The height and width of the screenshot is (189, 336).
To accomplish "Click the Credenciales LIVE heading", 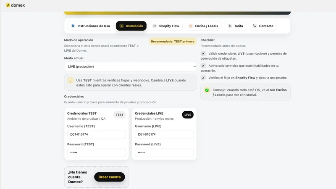I will (149, 113).
